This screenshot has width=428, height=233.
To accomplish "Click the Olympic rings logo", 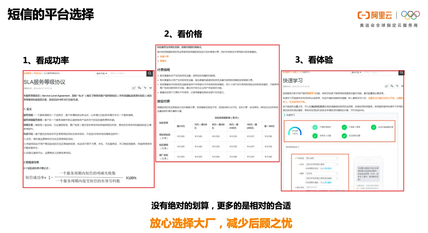I will pos(411,15).
